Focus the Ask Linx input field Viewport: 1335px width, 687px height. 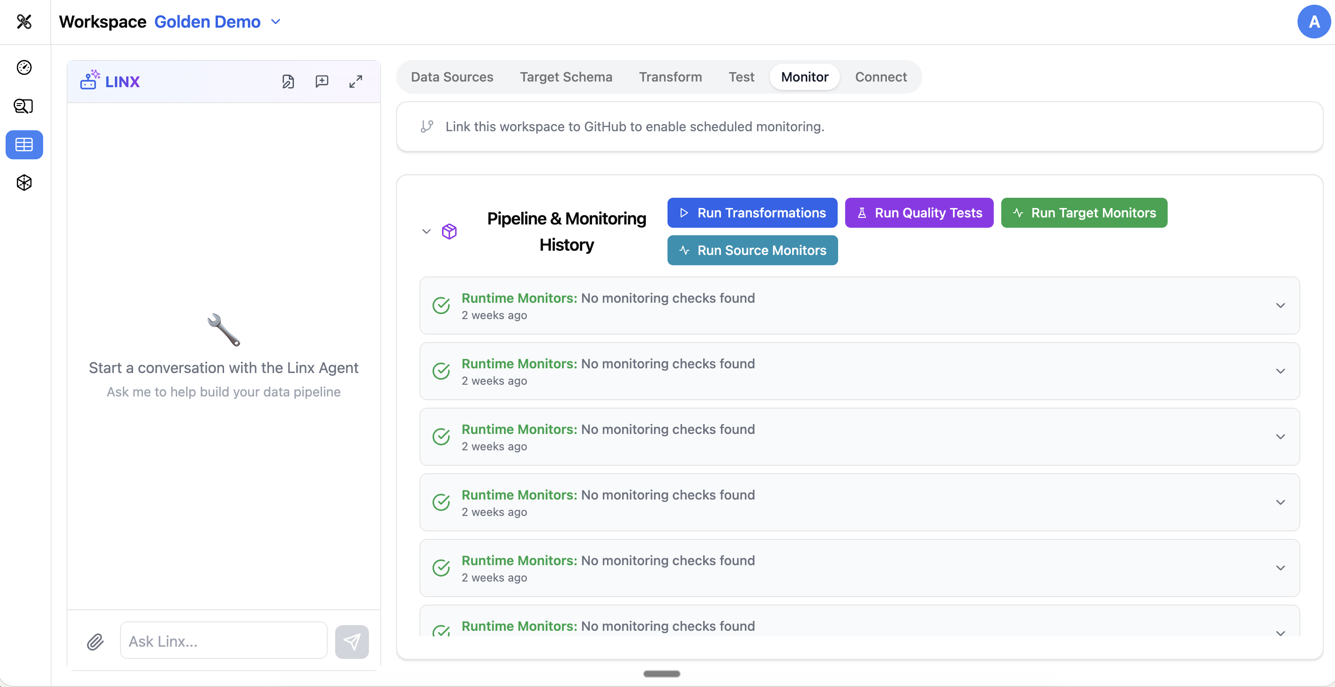pyautogui.click(x=224, y=642)
